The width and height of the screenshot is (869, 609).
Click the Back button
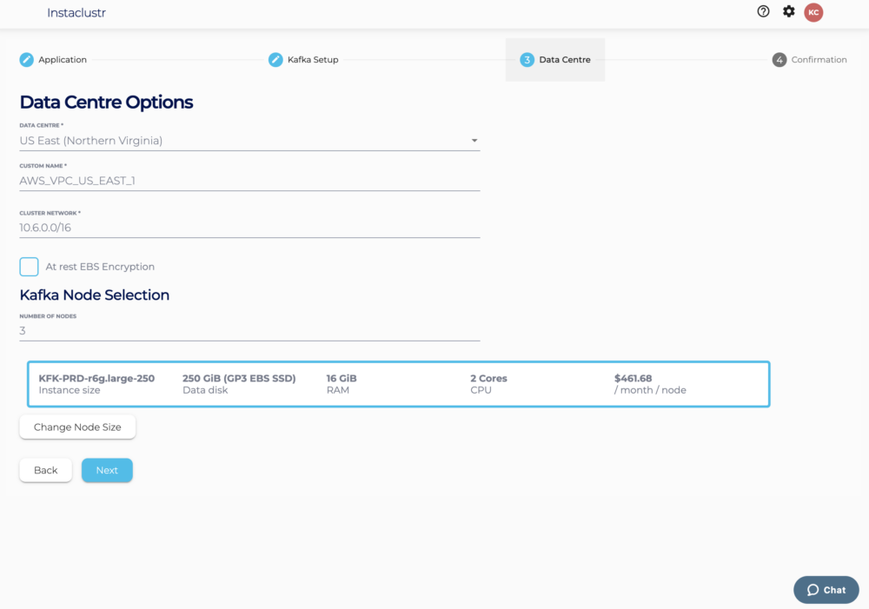pyautogui.click(x=45, y=470)
